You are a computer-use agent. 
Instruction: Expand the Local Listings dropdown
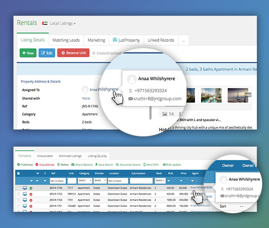coord(63,23)
